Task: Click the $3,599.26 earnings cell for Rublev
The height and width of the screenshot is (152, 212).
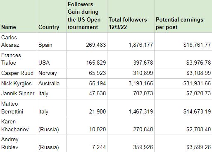Action: [183, 144]
